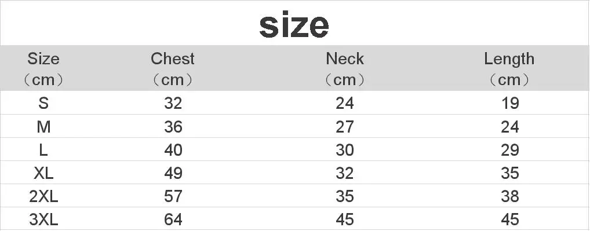Click length value 29 for size L
The image size is (590, 231).
click(510, 150)
